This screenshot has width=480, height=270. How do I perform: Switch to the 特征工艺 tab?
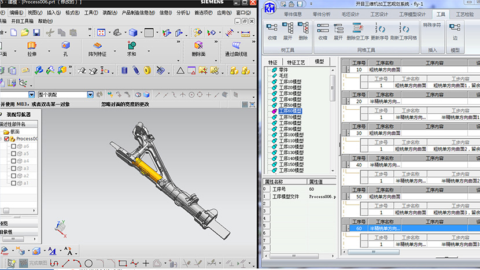click(296, 61)
